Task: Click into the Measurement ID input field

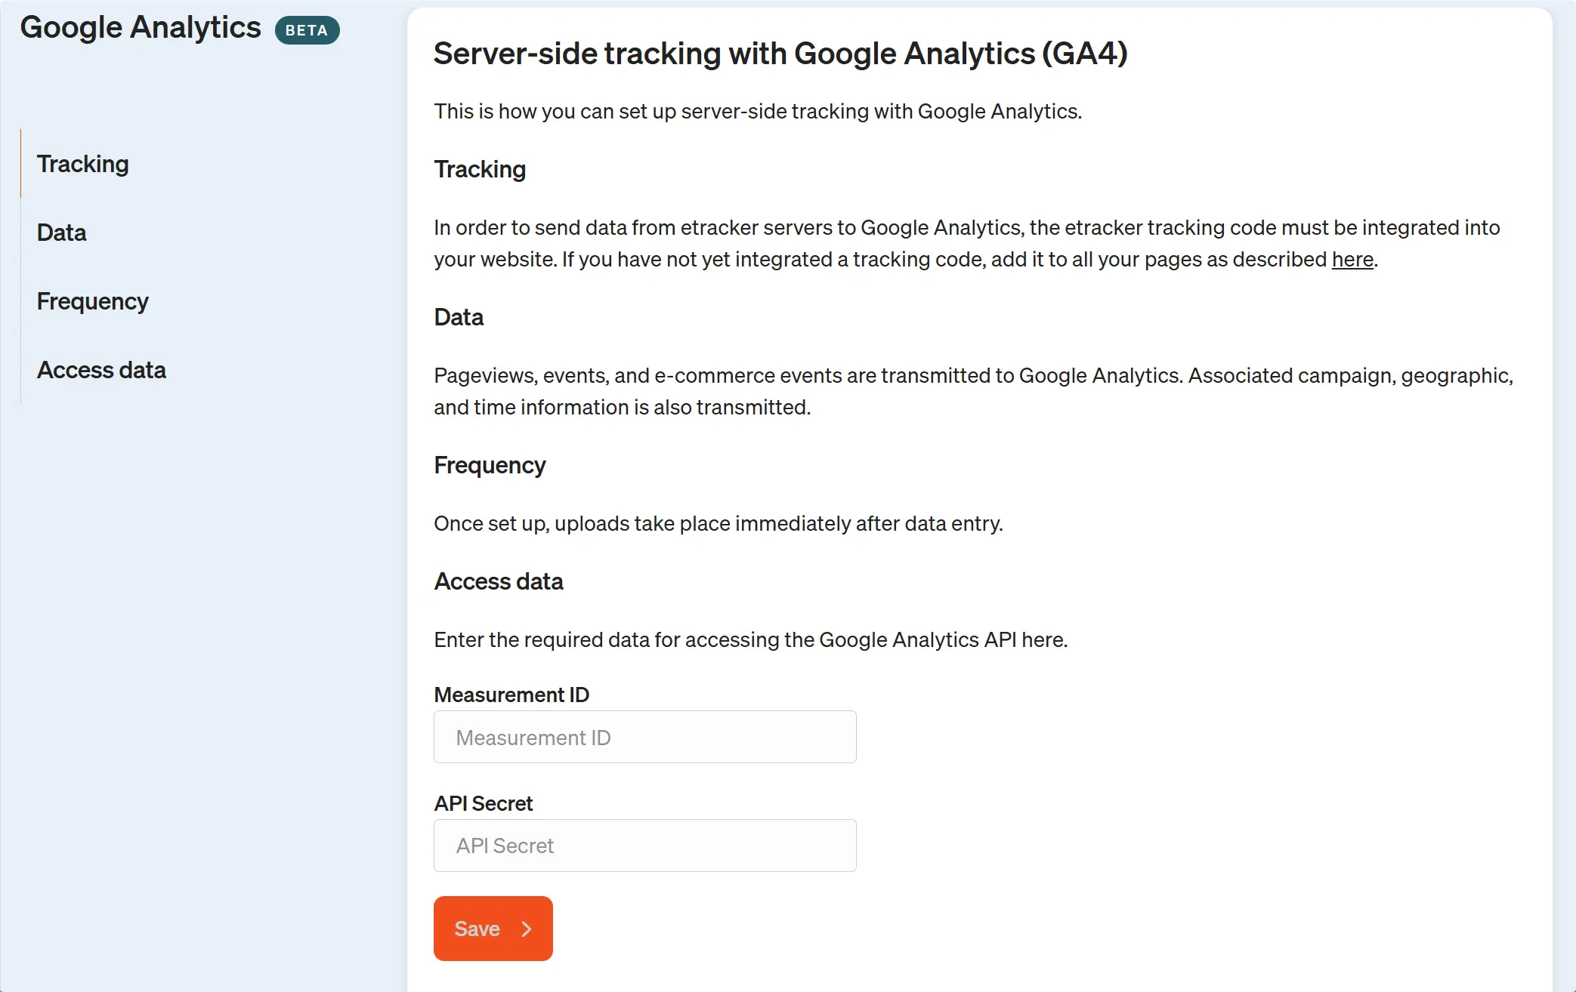Action: 644,737
